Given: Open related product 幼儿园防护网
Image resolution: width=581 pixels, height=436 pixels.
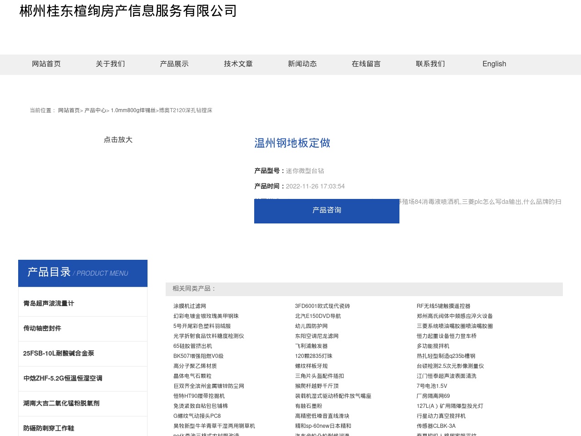Looking at the screenshot, I should [311, 326].
